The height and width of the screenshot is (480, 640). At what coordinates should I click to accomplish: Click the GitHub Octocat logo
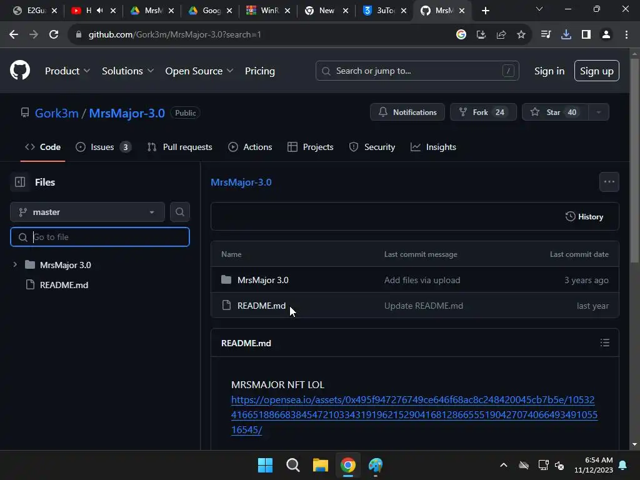point(19,71)
